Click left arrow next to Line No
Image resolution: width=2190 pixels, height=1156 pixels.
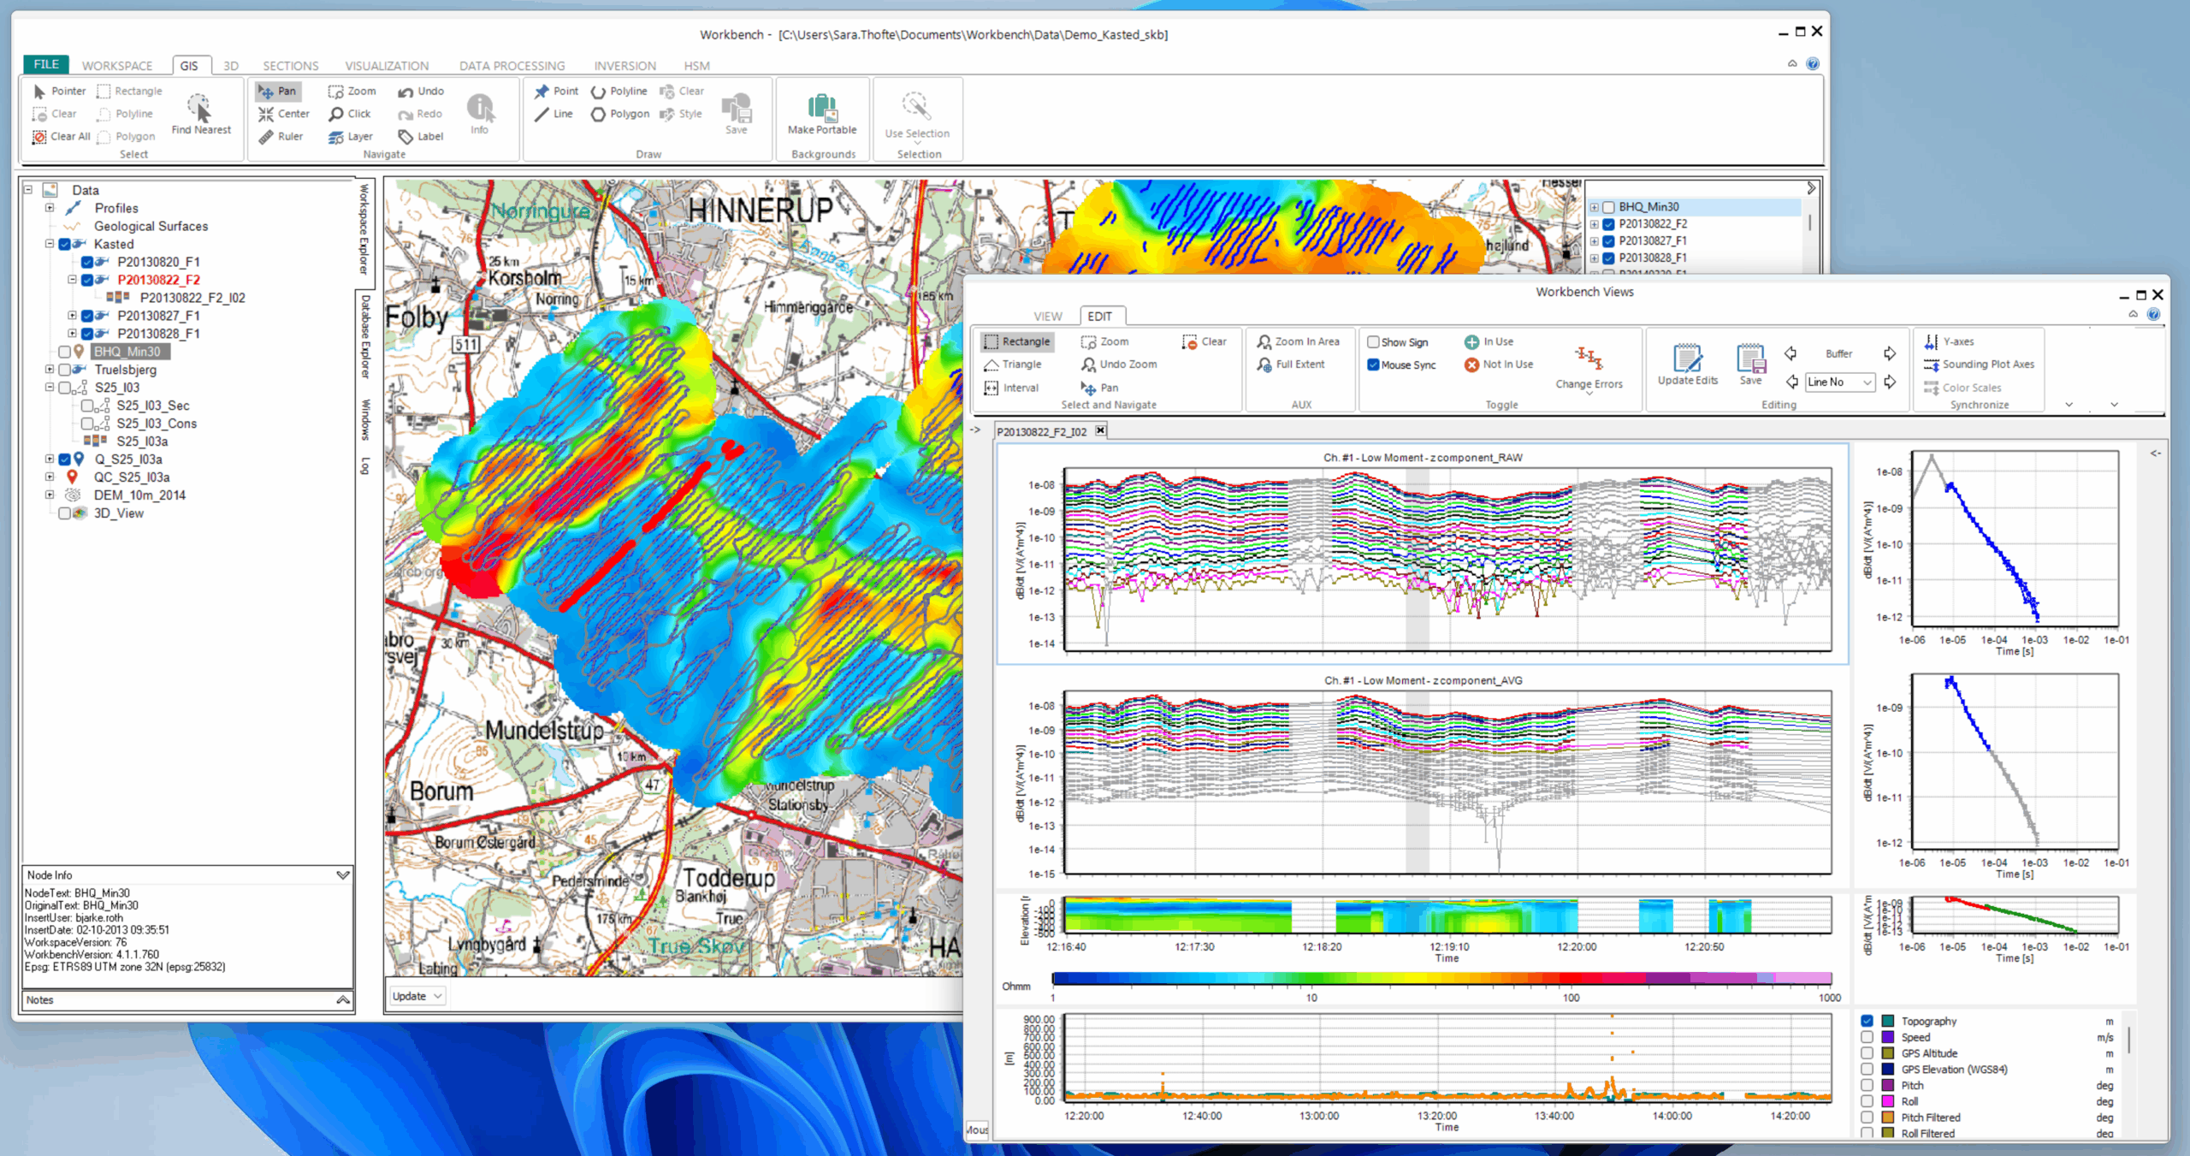tap(1792, 382)
